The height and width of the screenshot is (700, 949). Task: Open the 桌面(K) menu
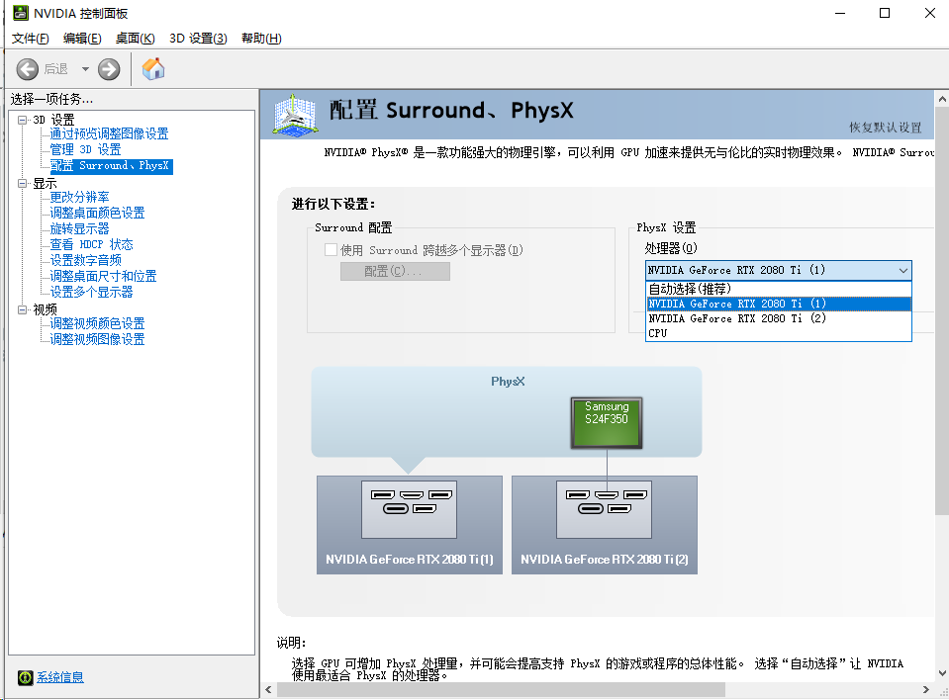[x=135, y=39]
